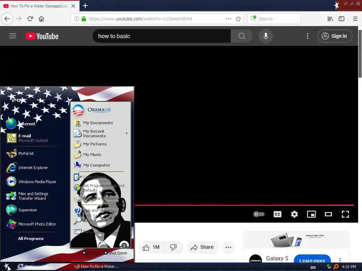The image size is (362, 271).
Task: Launch Internet Explorer from Start menu
Action: coord(28,168)
